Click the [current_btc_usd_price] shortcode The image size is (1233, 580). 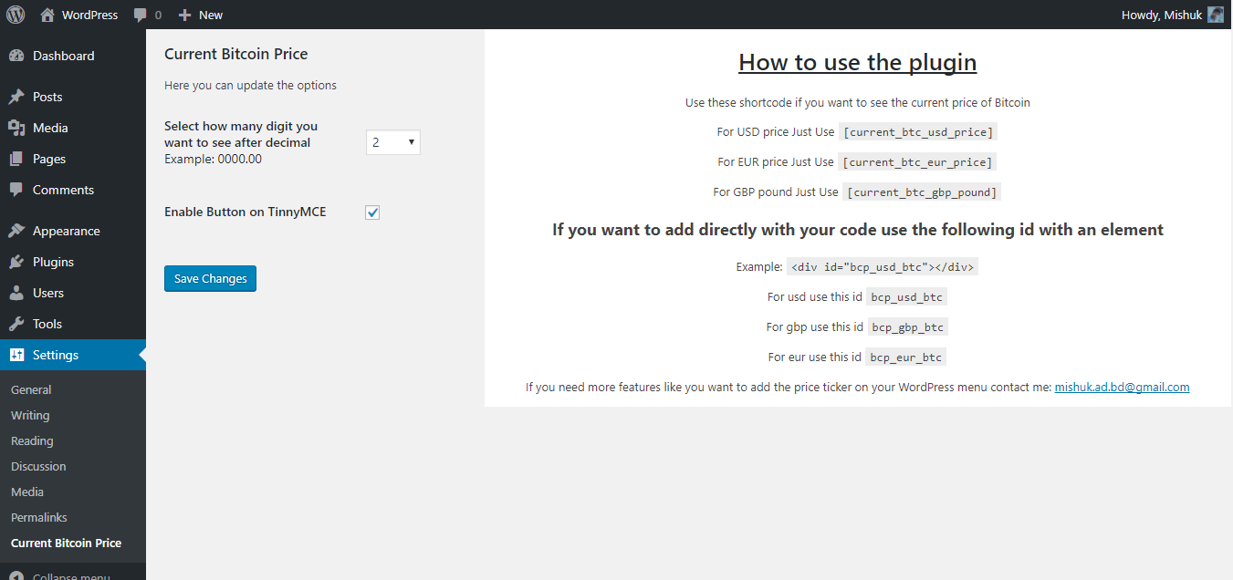click(918, 132)
